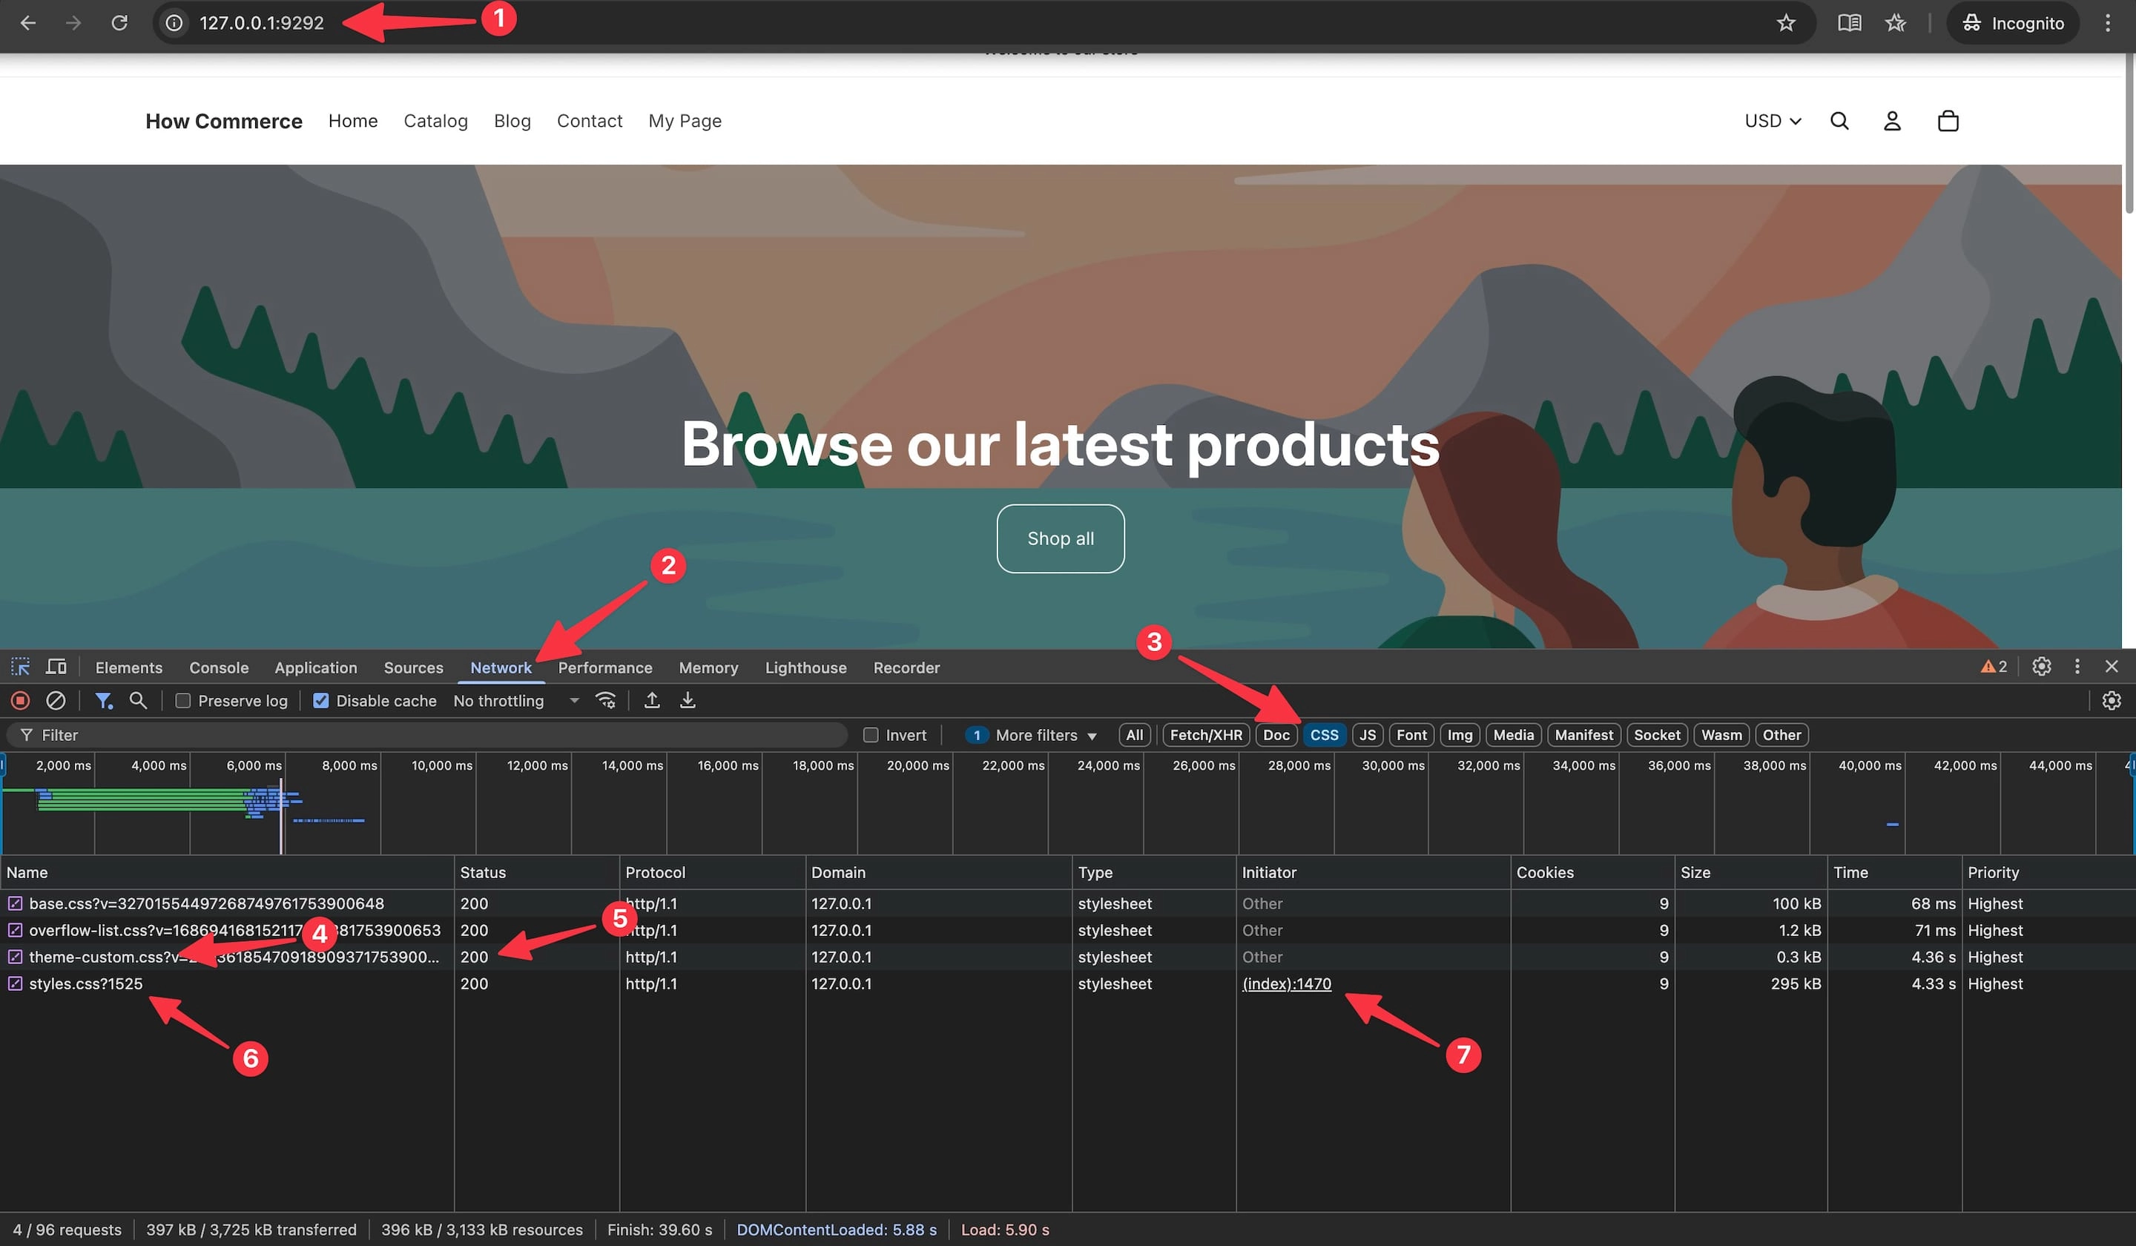Image resolution: width=2136 pixels, height=1246 pixels.
Task: Select the All resource type filter
Action: (x=1134, y=736)
